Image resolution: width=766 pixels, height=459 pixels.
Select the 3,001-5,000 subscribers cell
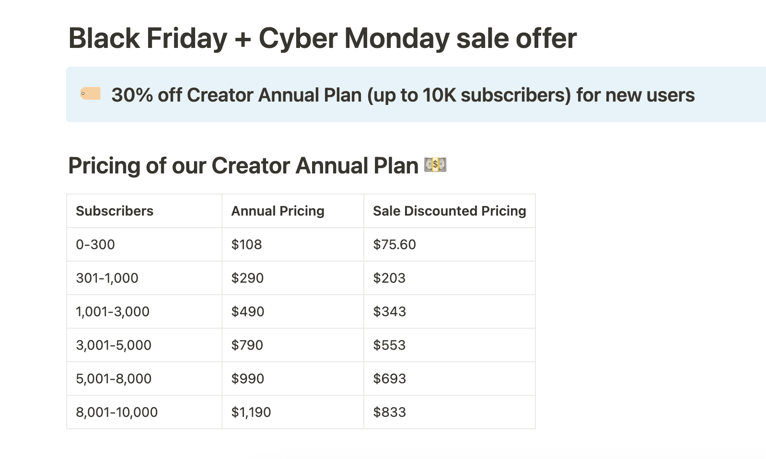(x=114, y=345)
